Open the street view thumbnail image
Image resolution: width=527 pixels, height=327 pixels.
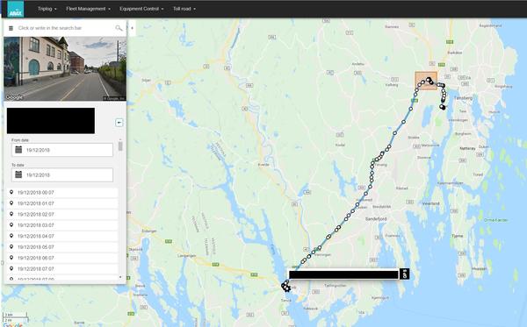pos(65,68)
